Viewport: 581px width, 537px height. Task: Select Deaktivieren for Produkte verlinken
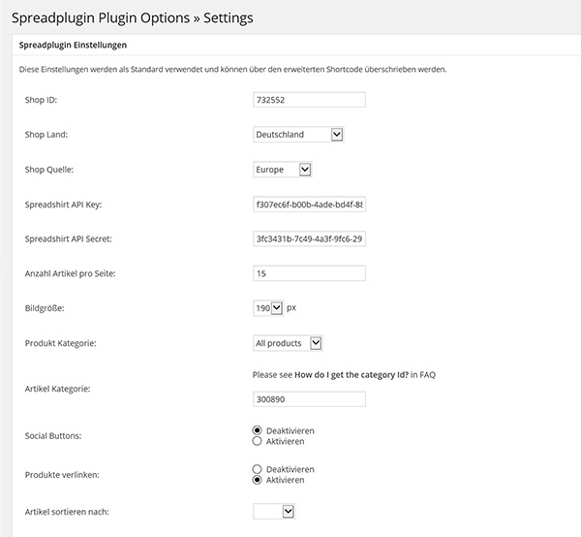coord(257,469)
